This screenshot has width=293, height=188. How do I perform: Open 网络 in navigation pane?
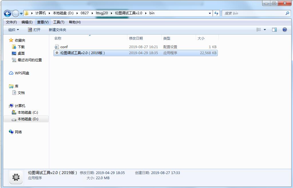18,132
